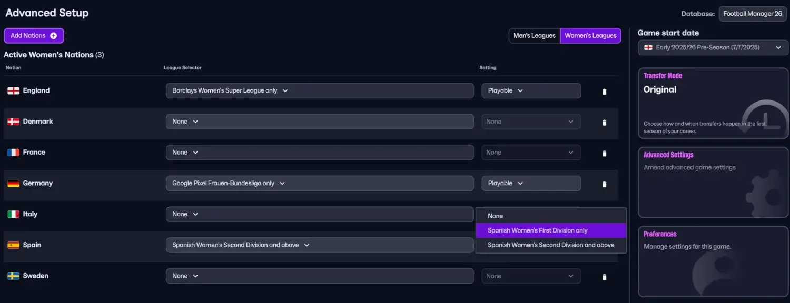Switch to the Men's Leagues tab
Viewport: 790px width, 303px height.
tap(535, 36)
